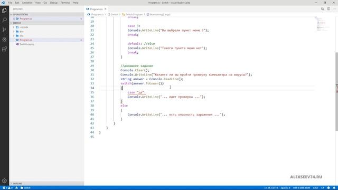Click the Open Changes icon in the editor toolbar
Image resolution: width=338 pixels, height=190 pixels.
click(322, 9)
